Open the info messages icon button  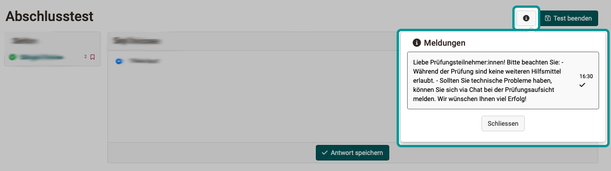526,18
